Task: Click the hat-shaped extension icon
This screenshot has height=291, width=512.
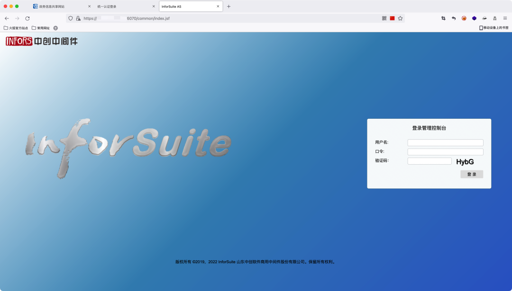Action: [x=485, y=18]
